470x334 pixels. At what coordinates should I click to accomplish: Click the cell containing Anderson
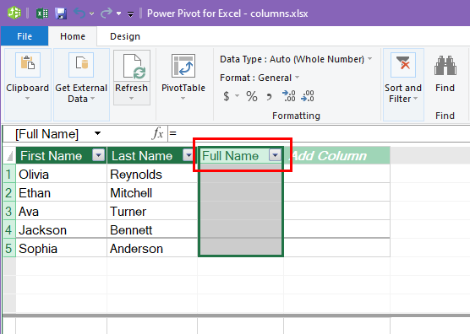pos(152,249)
